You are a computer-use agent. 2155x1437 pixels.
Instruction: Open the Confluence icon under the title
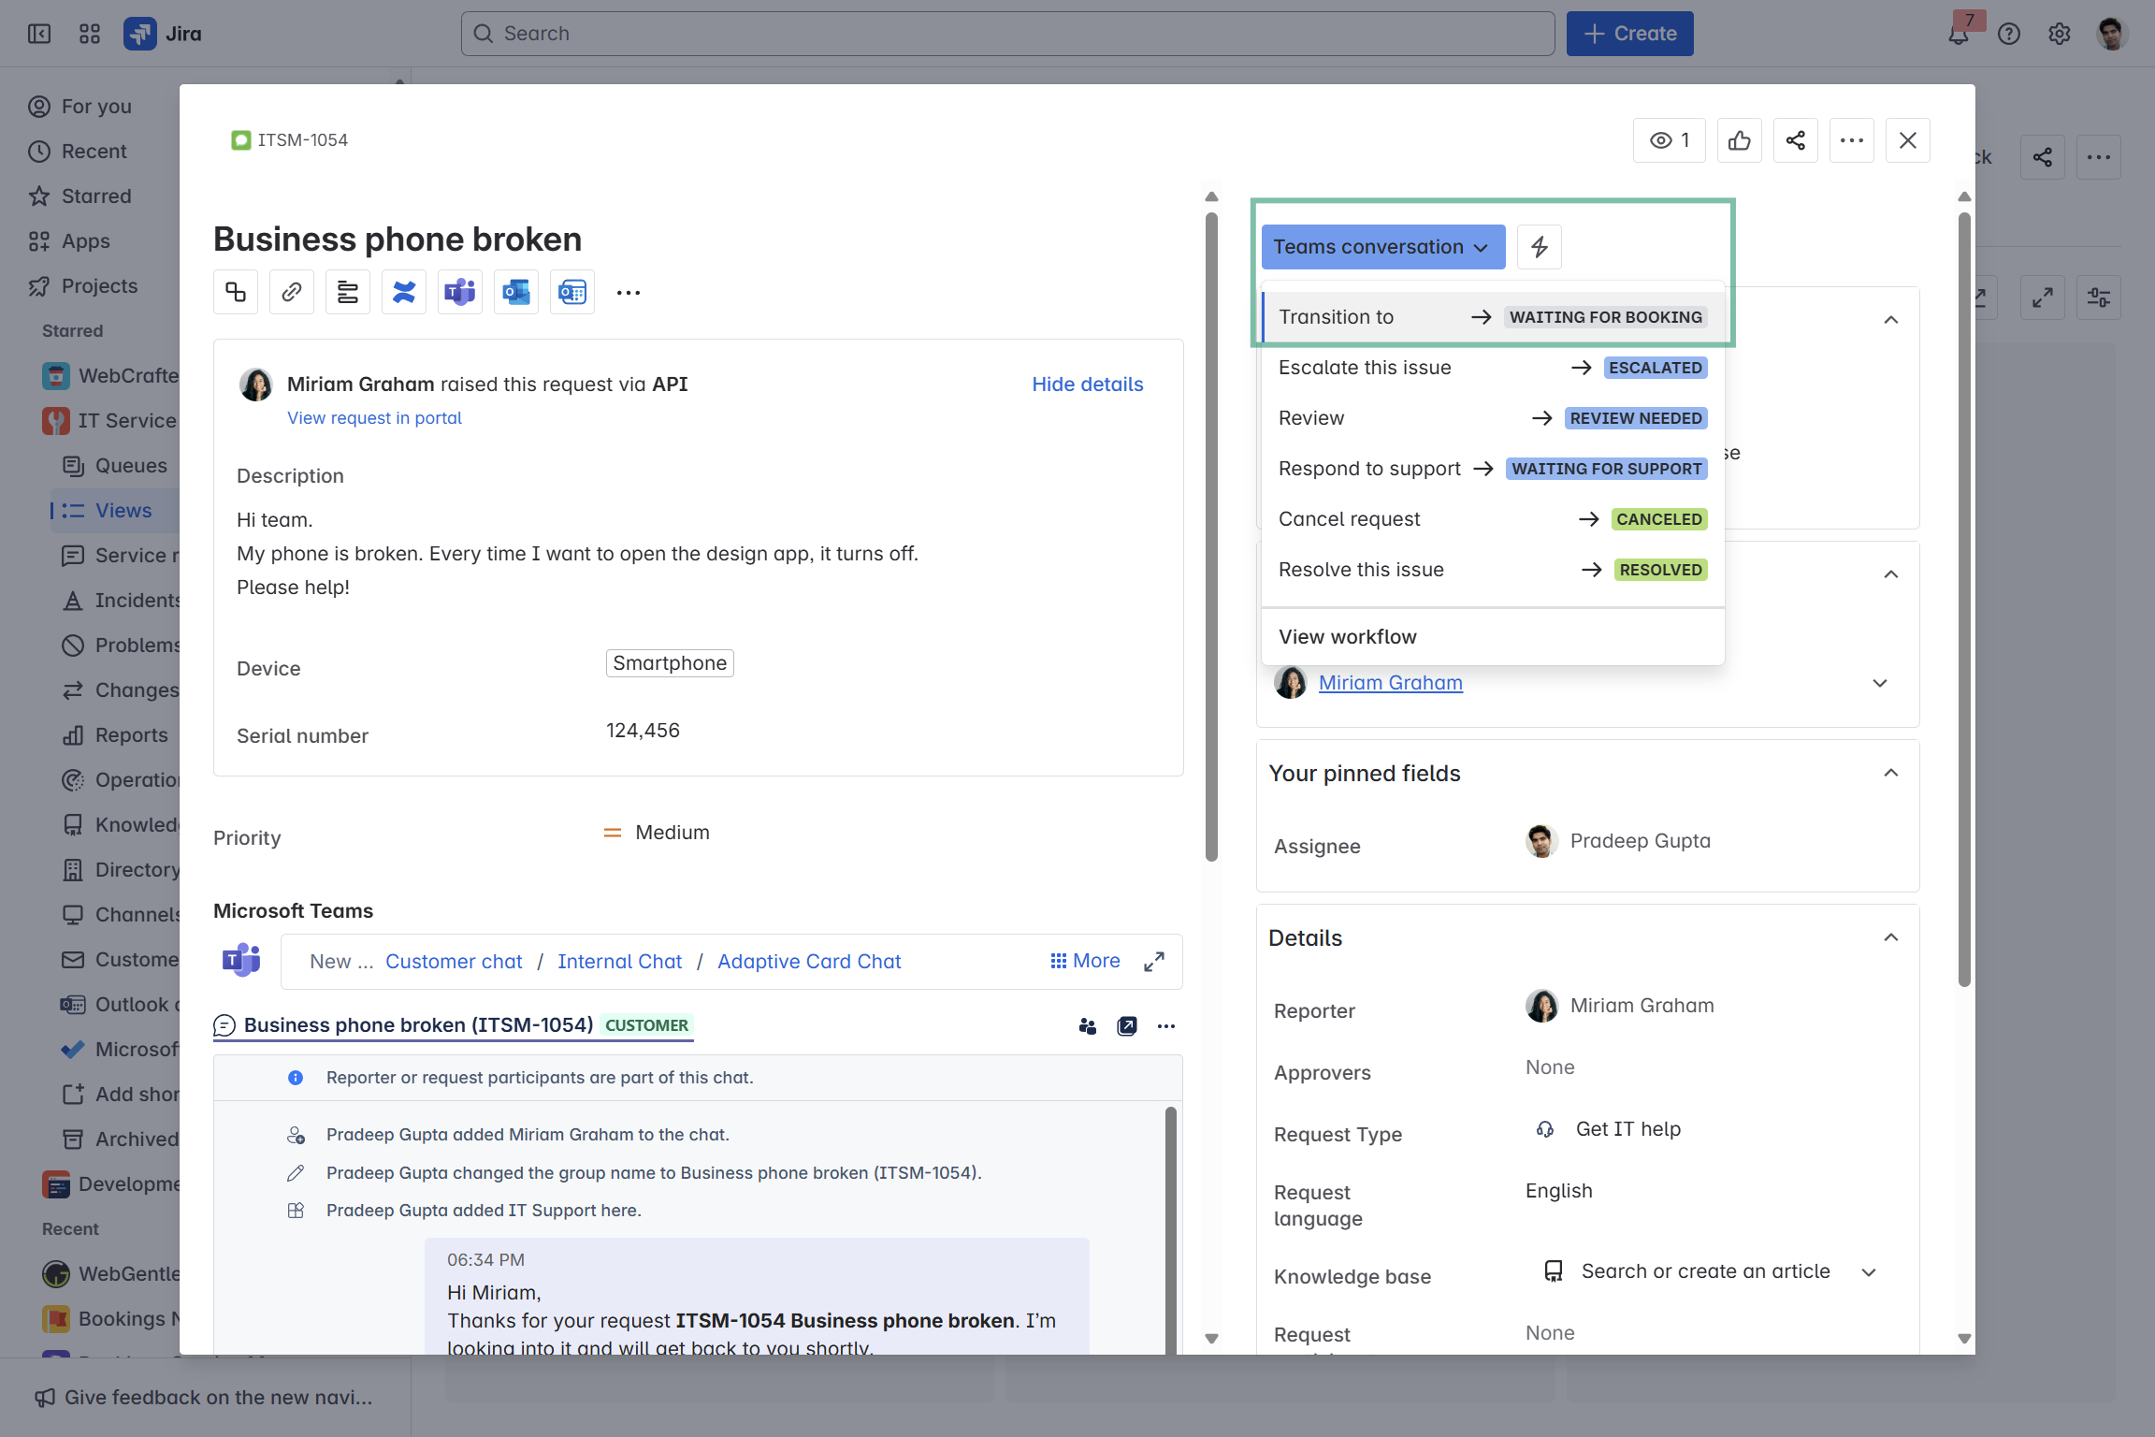click(403, 293)
